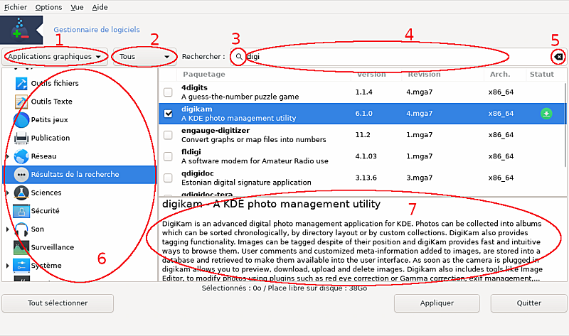Open the Tous filter dropdown
569x336 pixels.
click(144, 56)
